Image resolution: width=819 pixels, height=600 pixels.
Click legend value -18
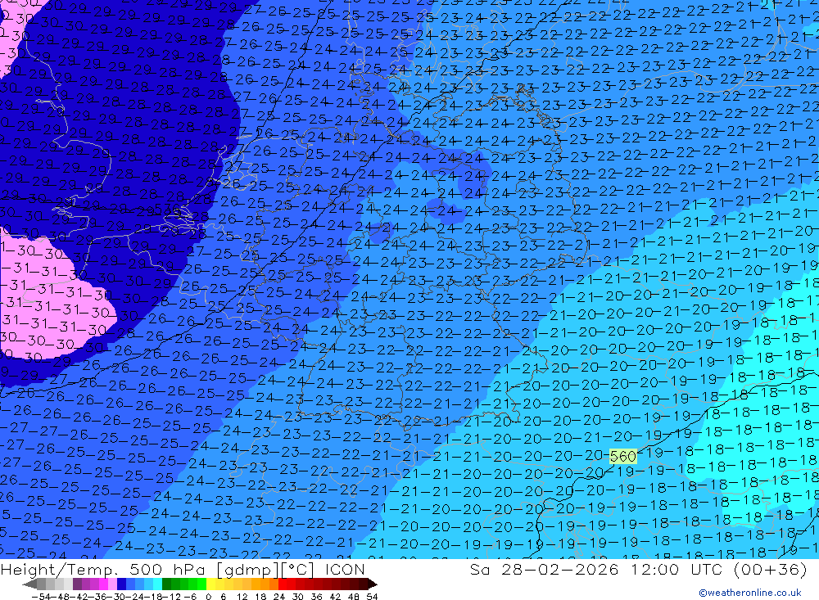point(154,597)
